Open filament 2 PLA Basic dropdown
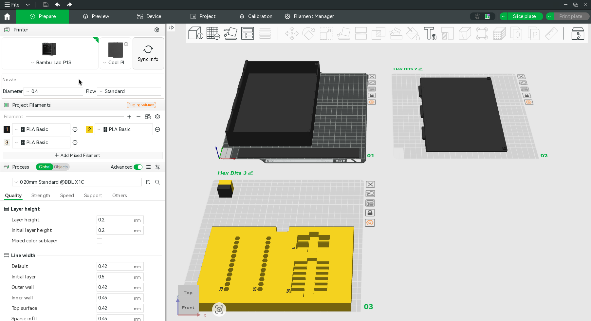The width and height of the screenshot is (591, 321). pos(124,129)
